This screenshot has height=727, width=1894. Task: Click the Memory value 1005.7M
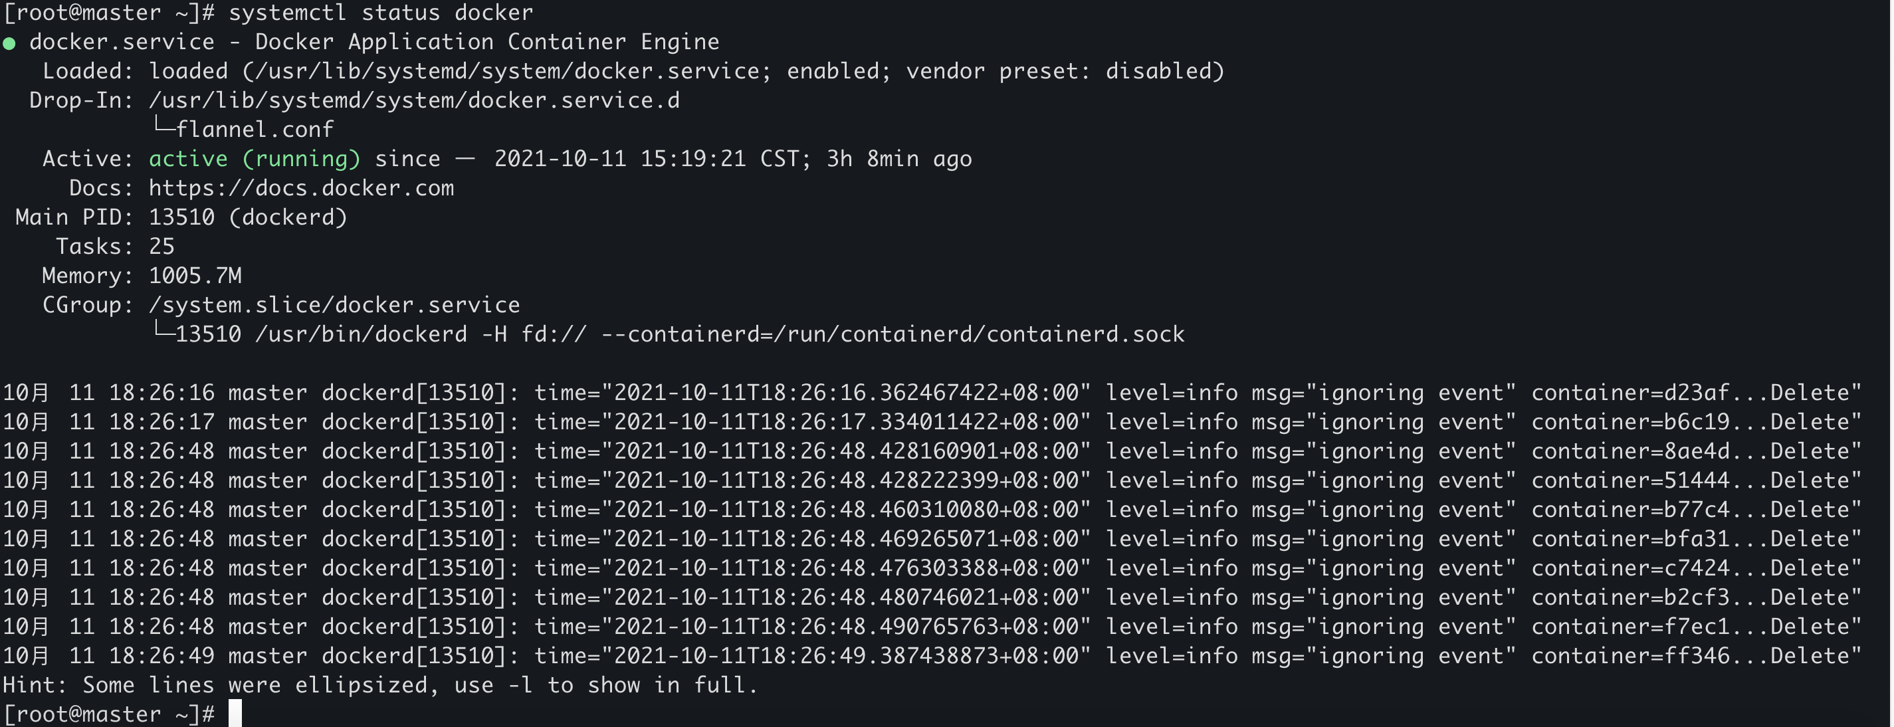[195, 276]
